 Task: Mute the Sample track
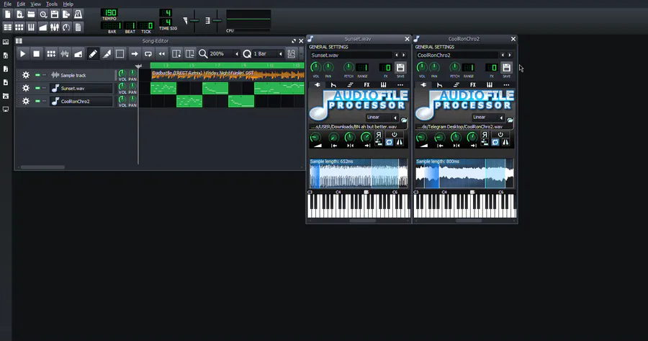37,75
